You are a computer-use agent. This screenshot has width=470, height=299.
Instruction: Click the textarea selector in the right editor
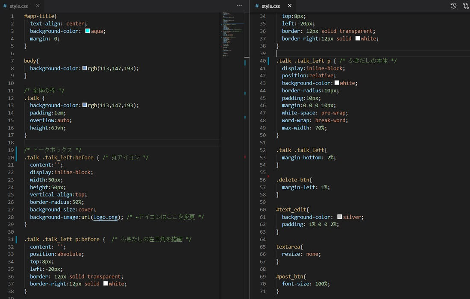289,247
